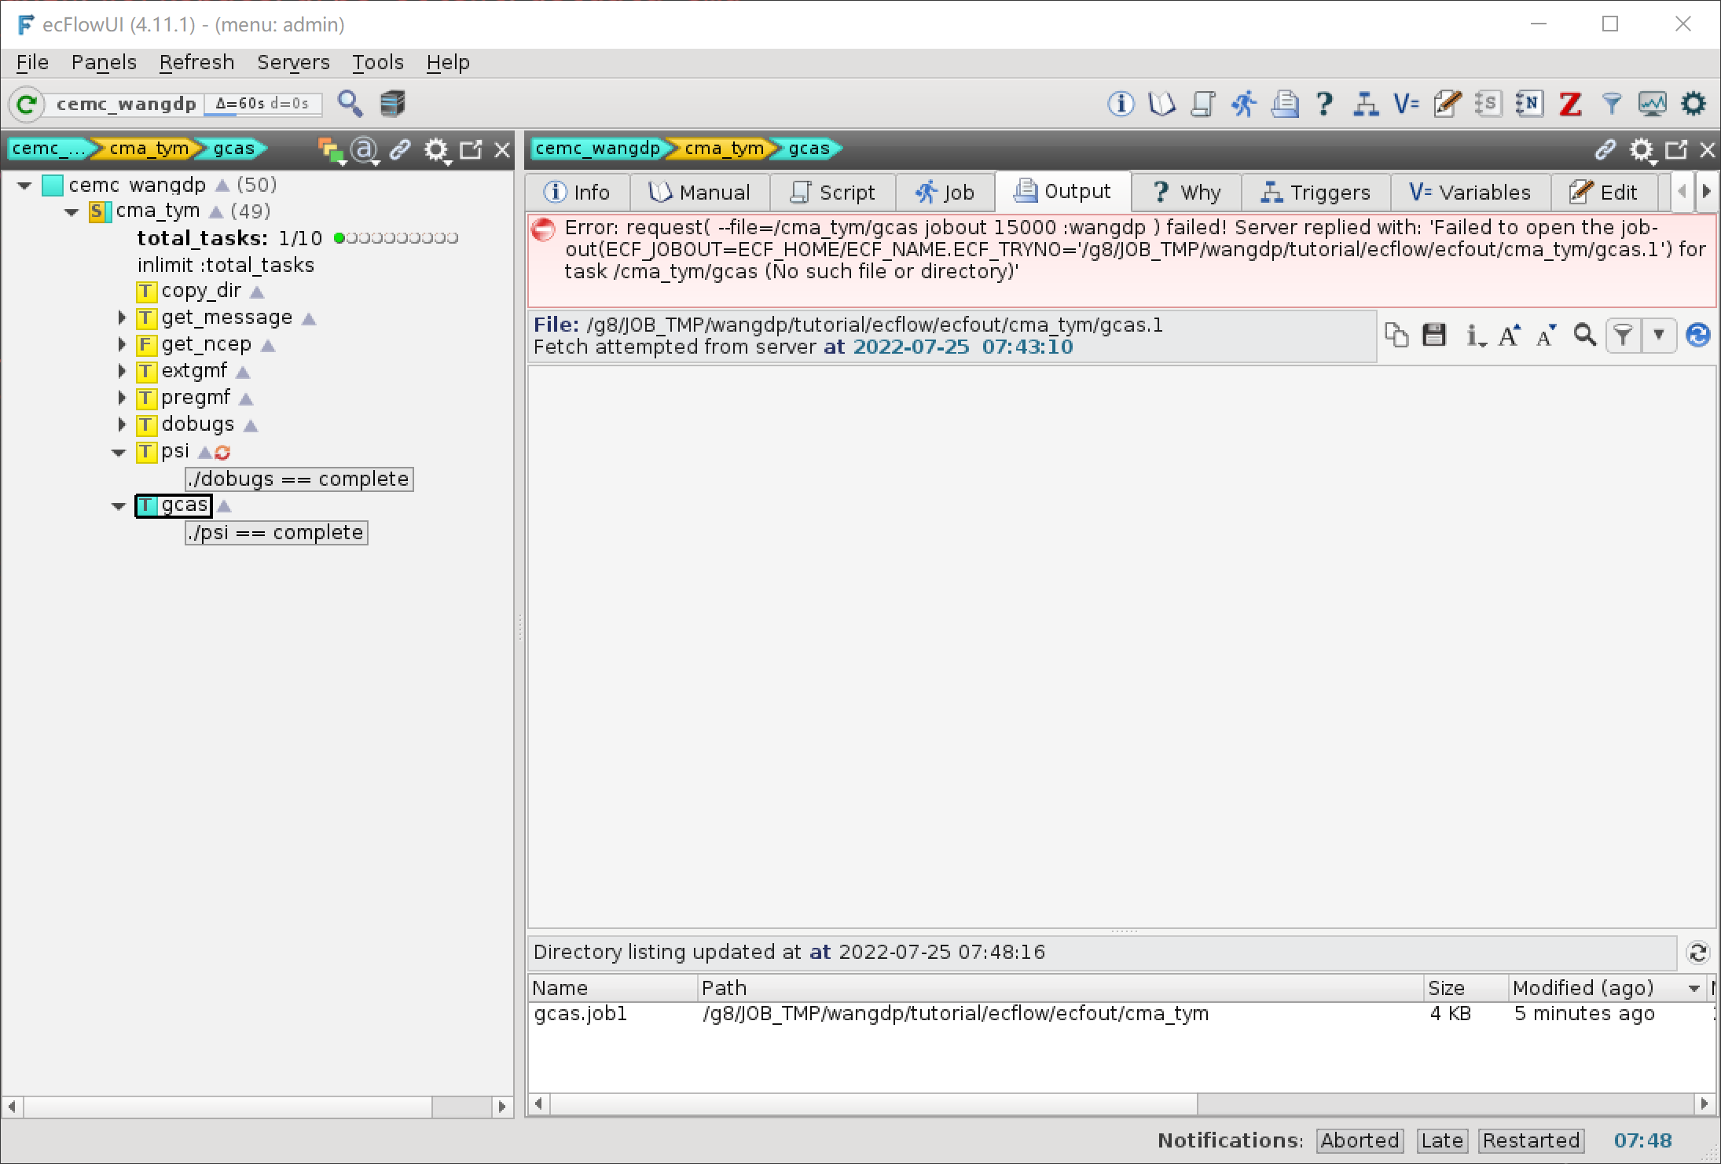Collapse the cma_tym suite node
Screen dimensions: 1721x1164
[x=72, y=212]
